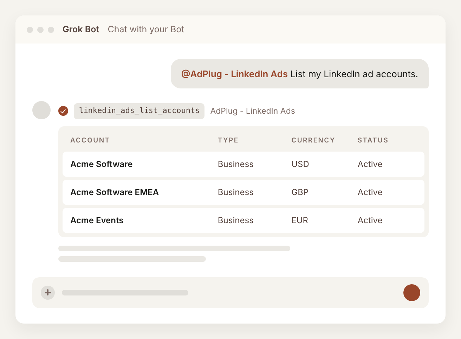Screen dimensions: 461x339
Task: Click Business type in the Acme Software row
Action: (x=235, y=164)
